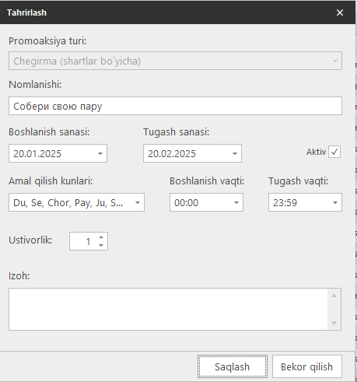Increase Ustivorlik with the up arrow

(x=101, y=237)
